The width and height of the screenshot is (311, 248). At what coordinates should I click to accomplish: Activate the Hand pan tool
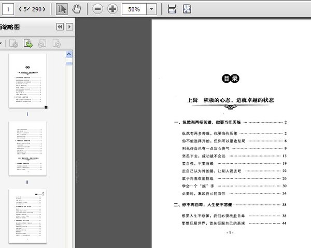click(x=77, y=9)
